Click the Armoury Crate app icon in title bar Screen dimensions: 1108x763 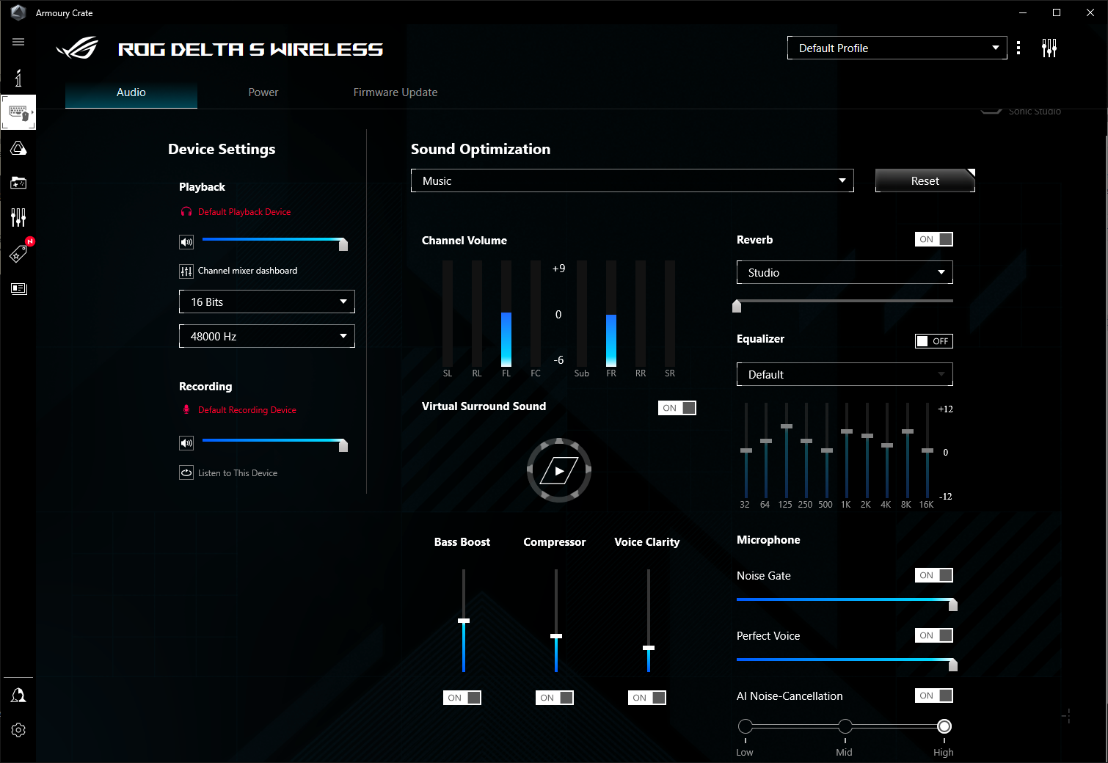[x=18, y=12]
